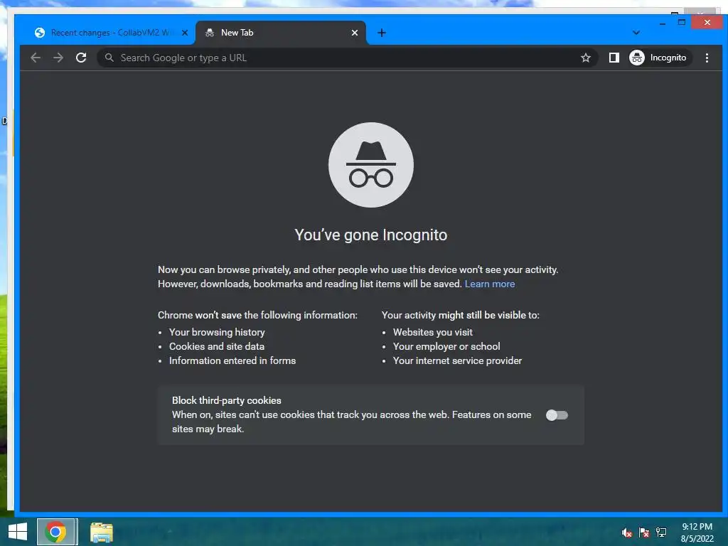
Task: Click the search magnifier icon in address bar
Action: click(x=109, y=58)
